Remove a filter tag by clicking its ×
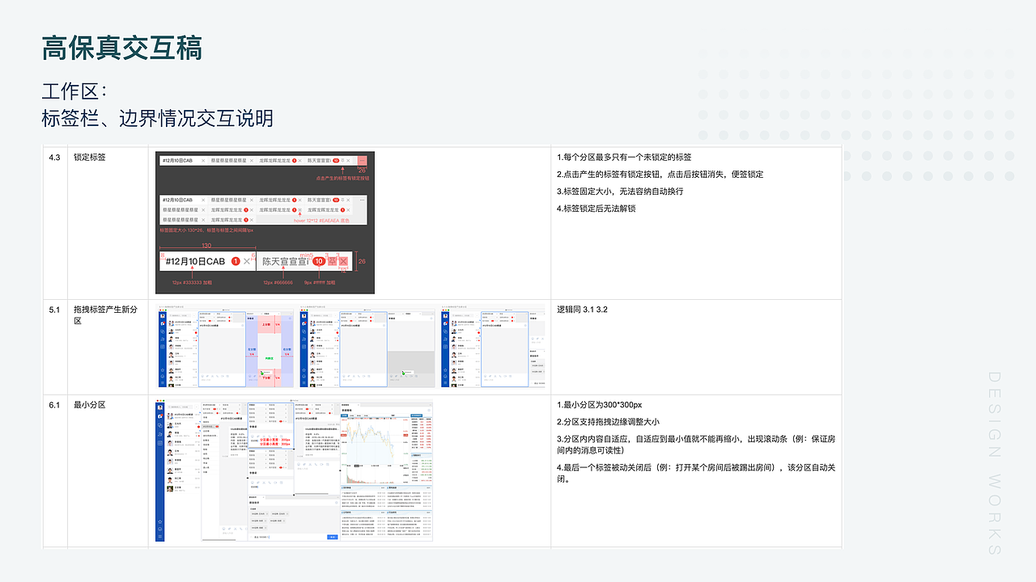Viewport: 1036px width, 582px height. (266, 513)
